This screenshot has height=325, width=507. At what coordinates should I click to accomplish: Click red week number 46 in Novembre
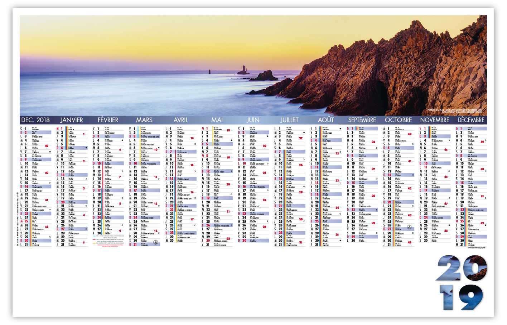coord(446,177)
